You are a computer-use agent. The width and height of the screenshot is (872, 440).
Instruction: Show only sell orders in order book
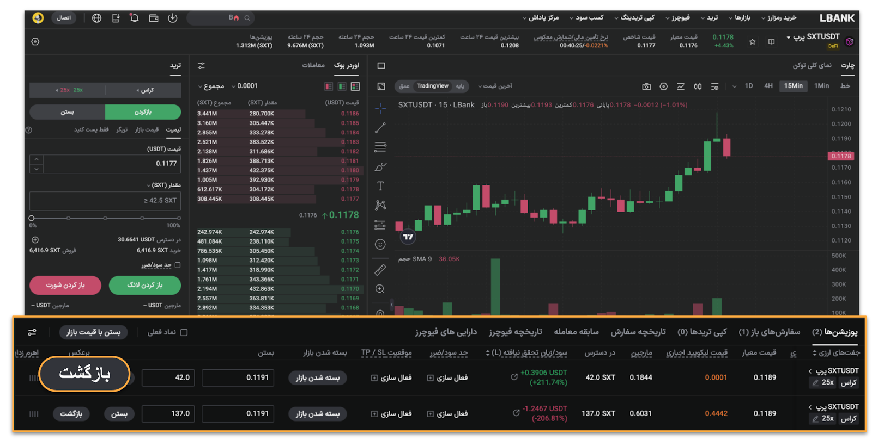329,86
